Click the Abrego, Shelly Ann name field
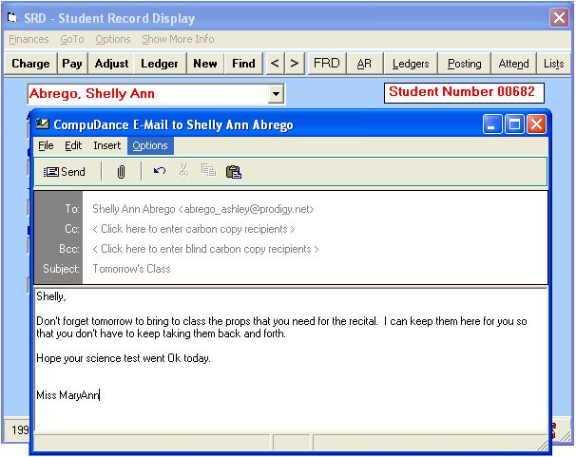 point(147,94)
